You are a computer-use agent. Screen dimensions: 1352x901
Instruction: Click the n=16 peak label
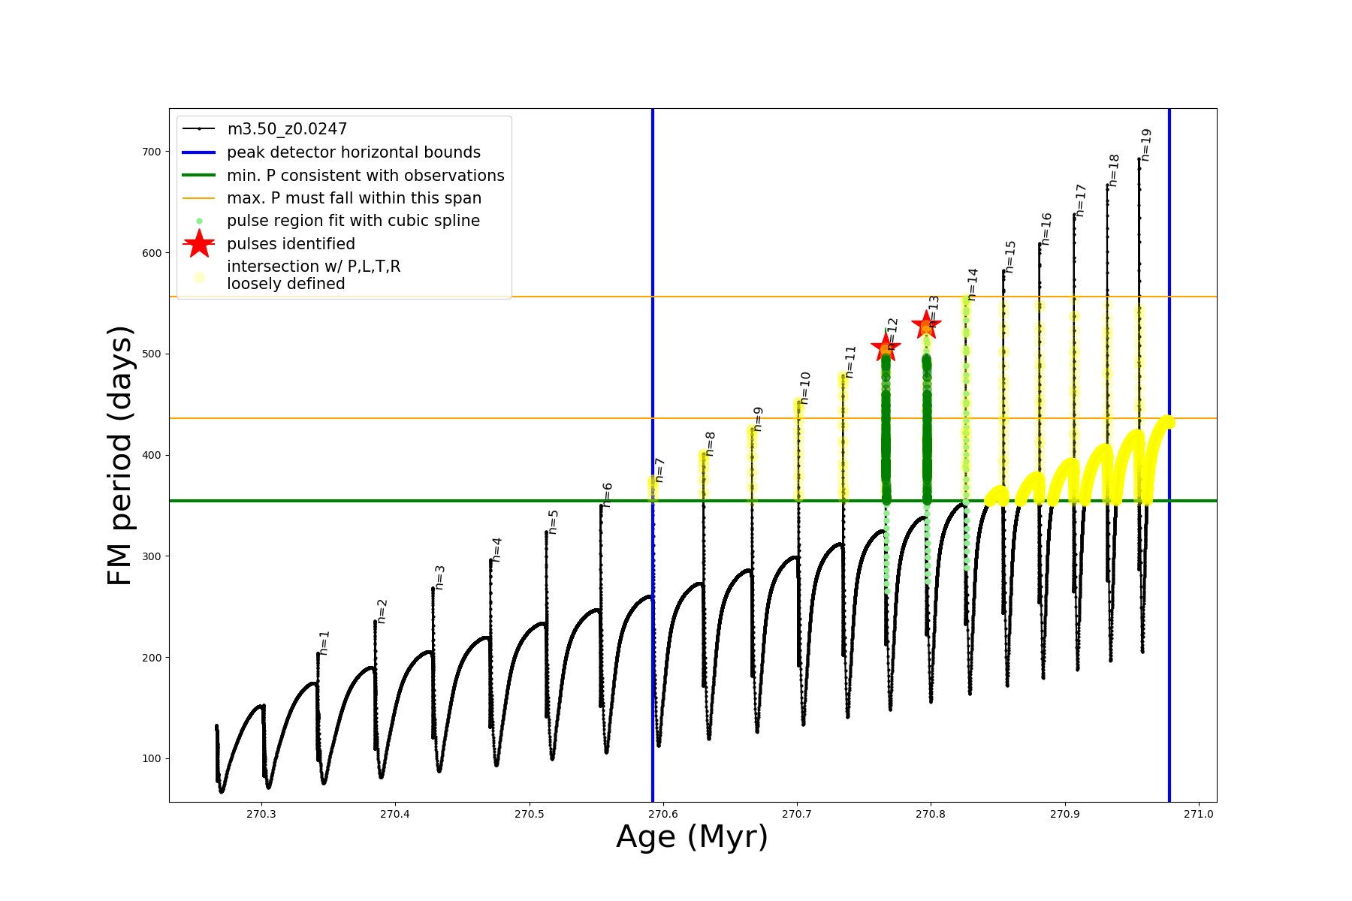[x=1046, y=229]
